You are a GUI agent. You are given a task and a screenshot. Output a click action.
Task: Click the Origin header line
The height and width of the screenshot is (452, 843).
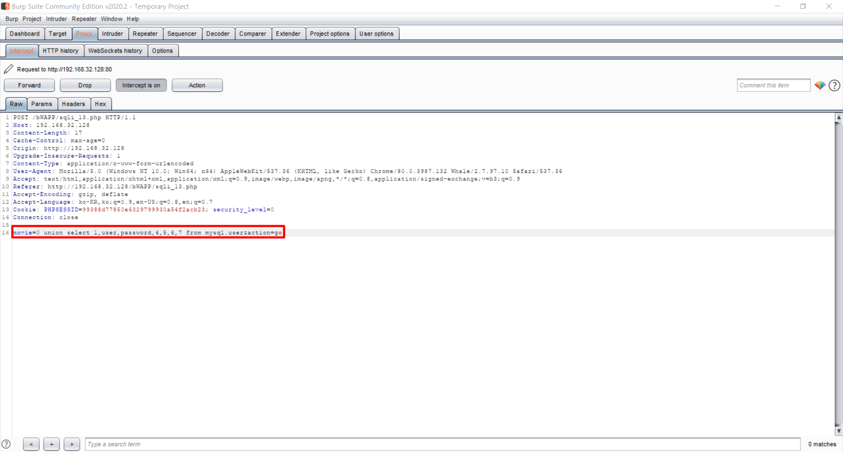pos(68,148)
